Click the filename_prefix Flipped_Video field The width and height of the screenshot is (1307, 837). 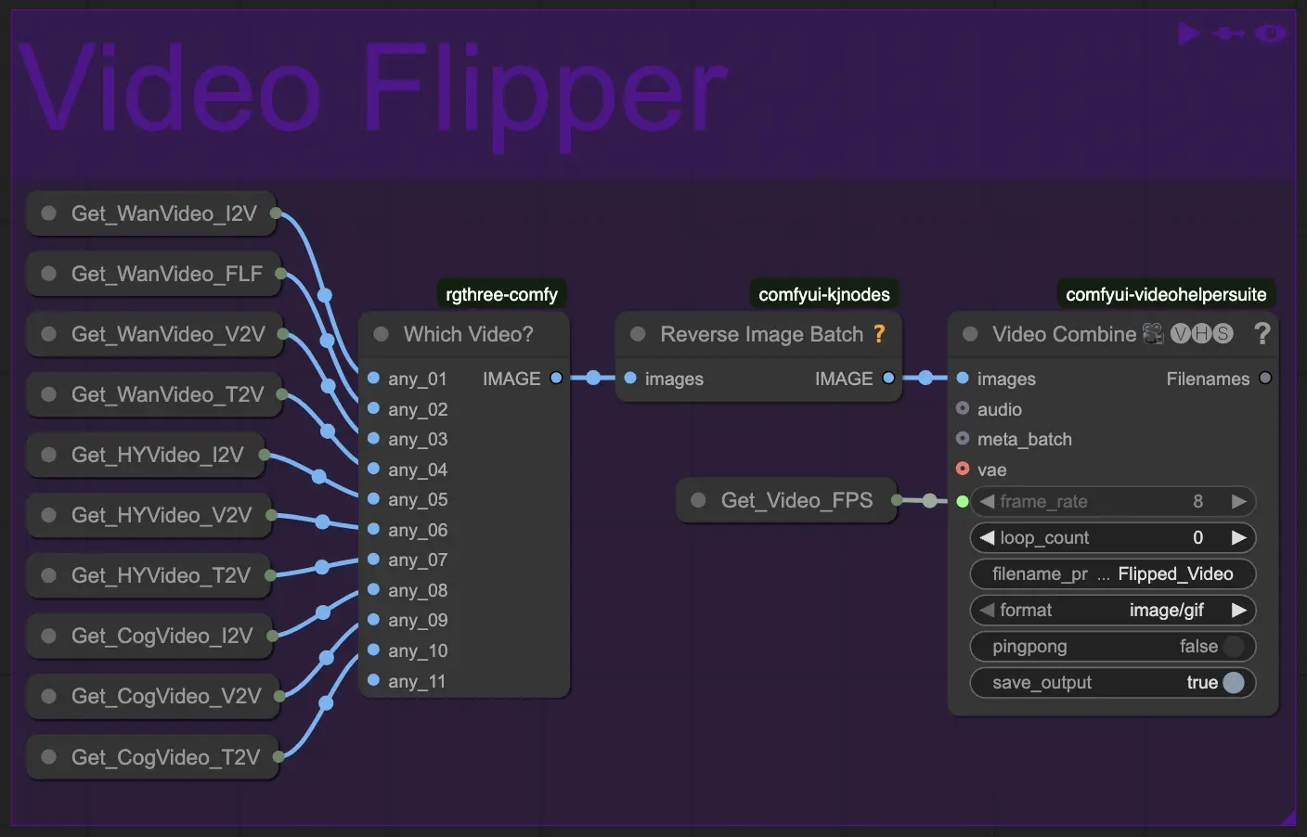pos(1112,574)
